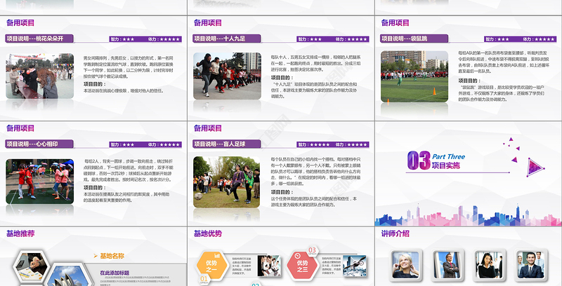Click the city skyline silhouette graphic
This screenshot has width=562, height=286.
click(x=468, y=211)
